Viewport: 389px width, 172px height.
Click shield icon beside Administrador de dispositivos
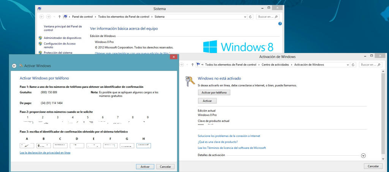point(40,38)
